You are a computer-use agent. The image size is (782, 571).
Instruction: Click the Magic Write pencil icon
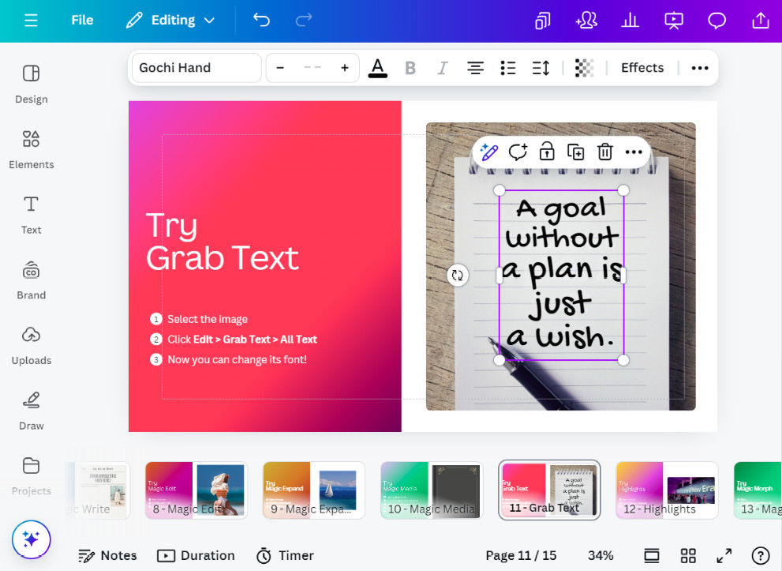[488, 152]
